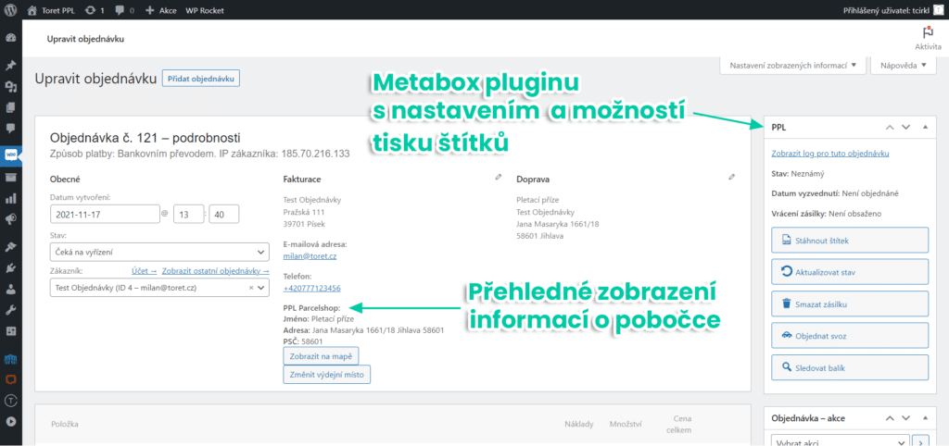The height and width of the screenshot is (446, 949).
Task: Click Přidat objednávku button
Action: (201, 79)
